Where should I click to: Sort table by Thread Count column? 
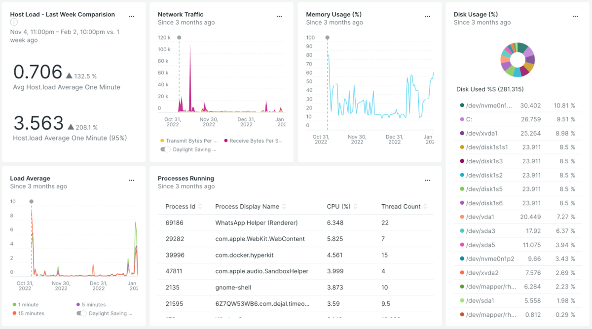click(401, 207)
